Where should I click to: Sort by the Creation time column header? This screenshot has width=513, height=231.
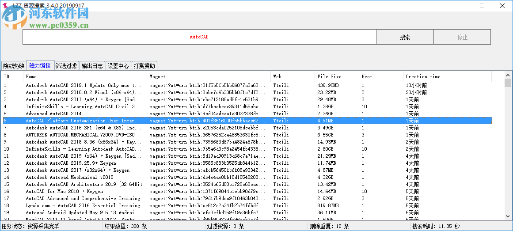click(x=447, y=76)
